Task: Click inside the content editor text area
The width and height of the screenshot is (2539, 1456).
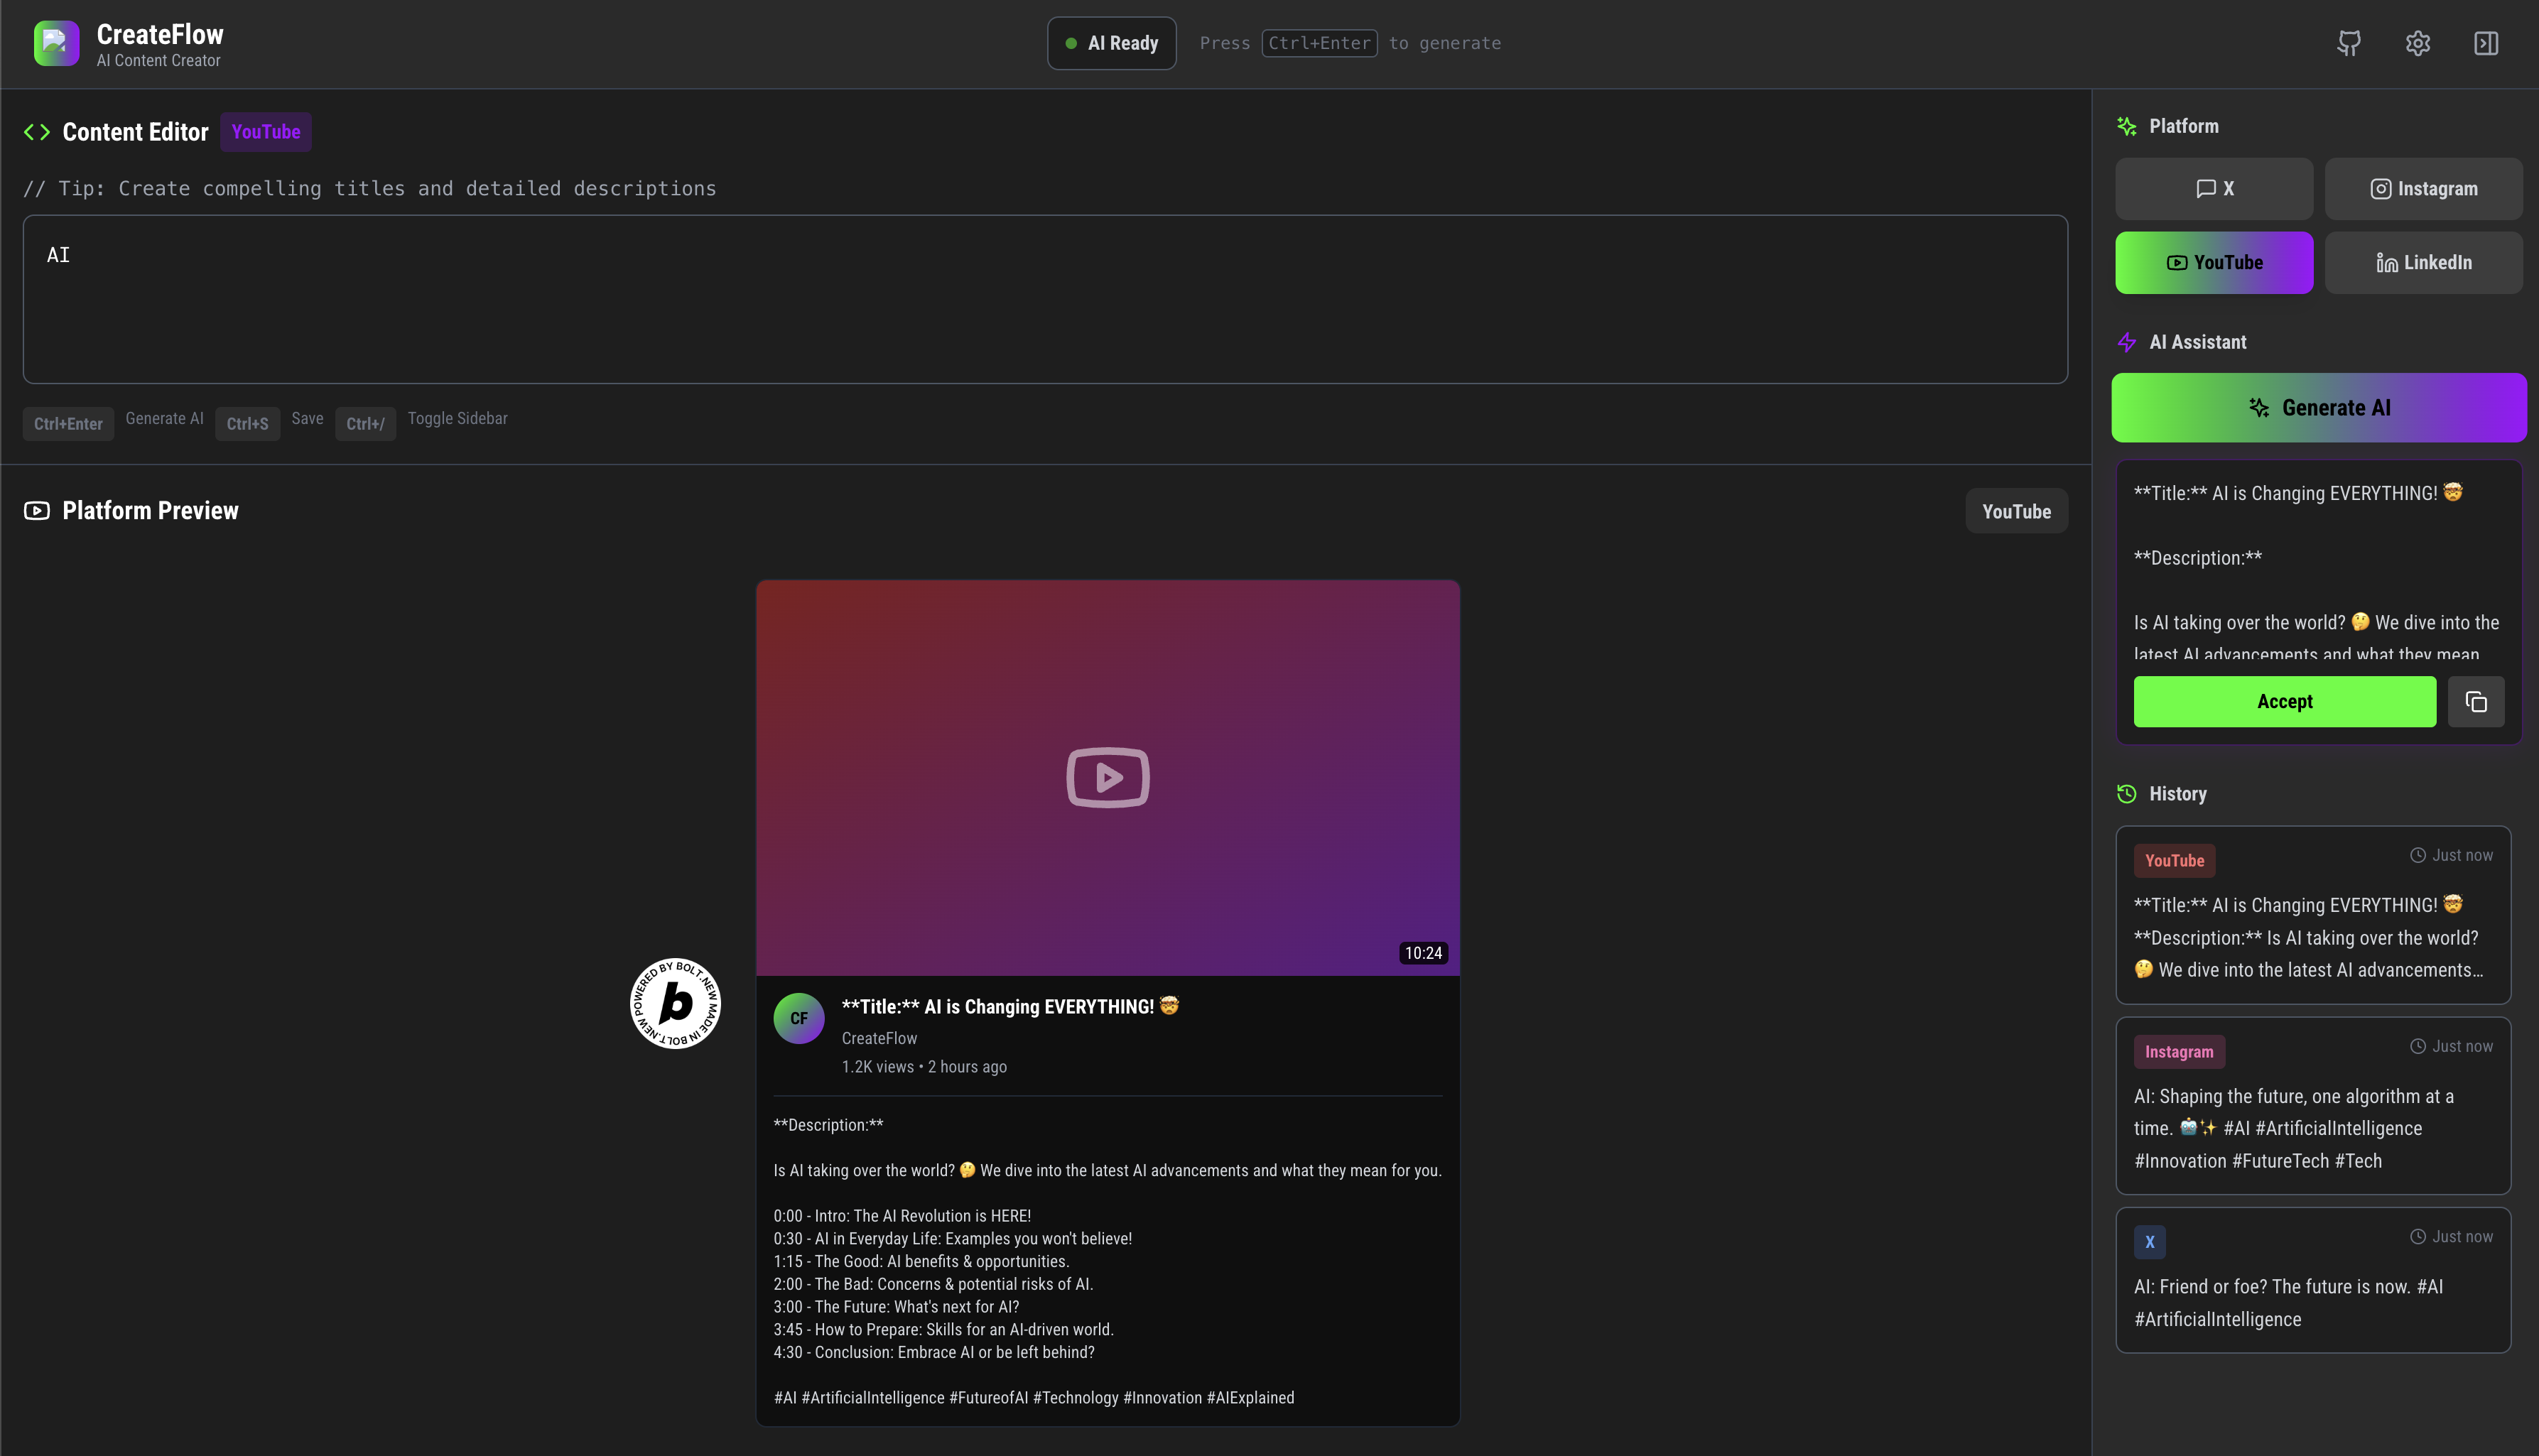Action: 1045,300
